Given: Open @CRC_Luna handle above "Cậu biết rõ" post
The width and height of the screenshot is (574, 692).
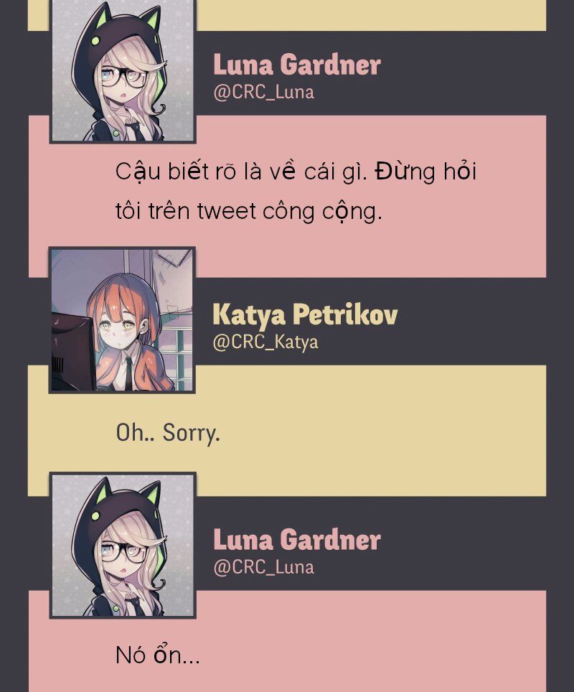Looking at the screenshot, I should point(263,93).
